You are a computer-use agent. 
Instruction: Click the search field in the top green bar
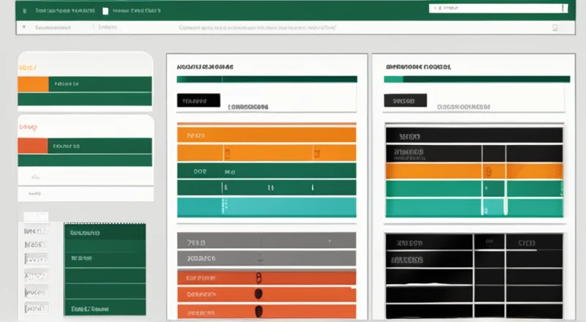(497, 8)
